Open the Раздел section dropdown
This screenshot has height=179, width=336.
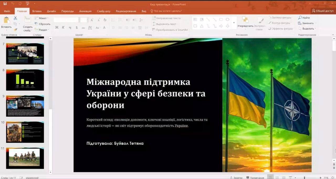point(42,30)
